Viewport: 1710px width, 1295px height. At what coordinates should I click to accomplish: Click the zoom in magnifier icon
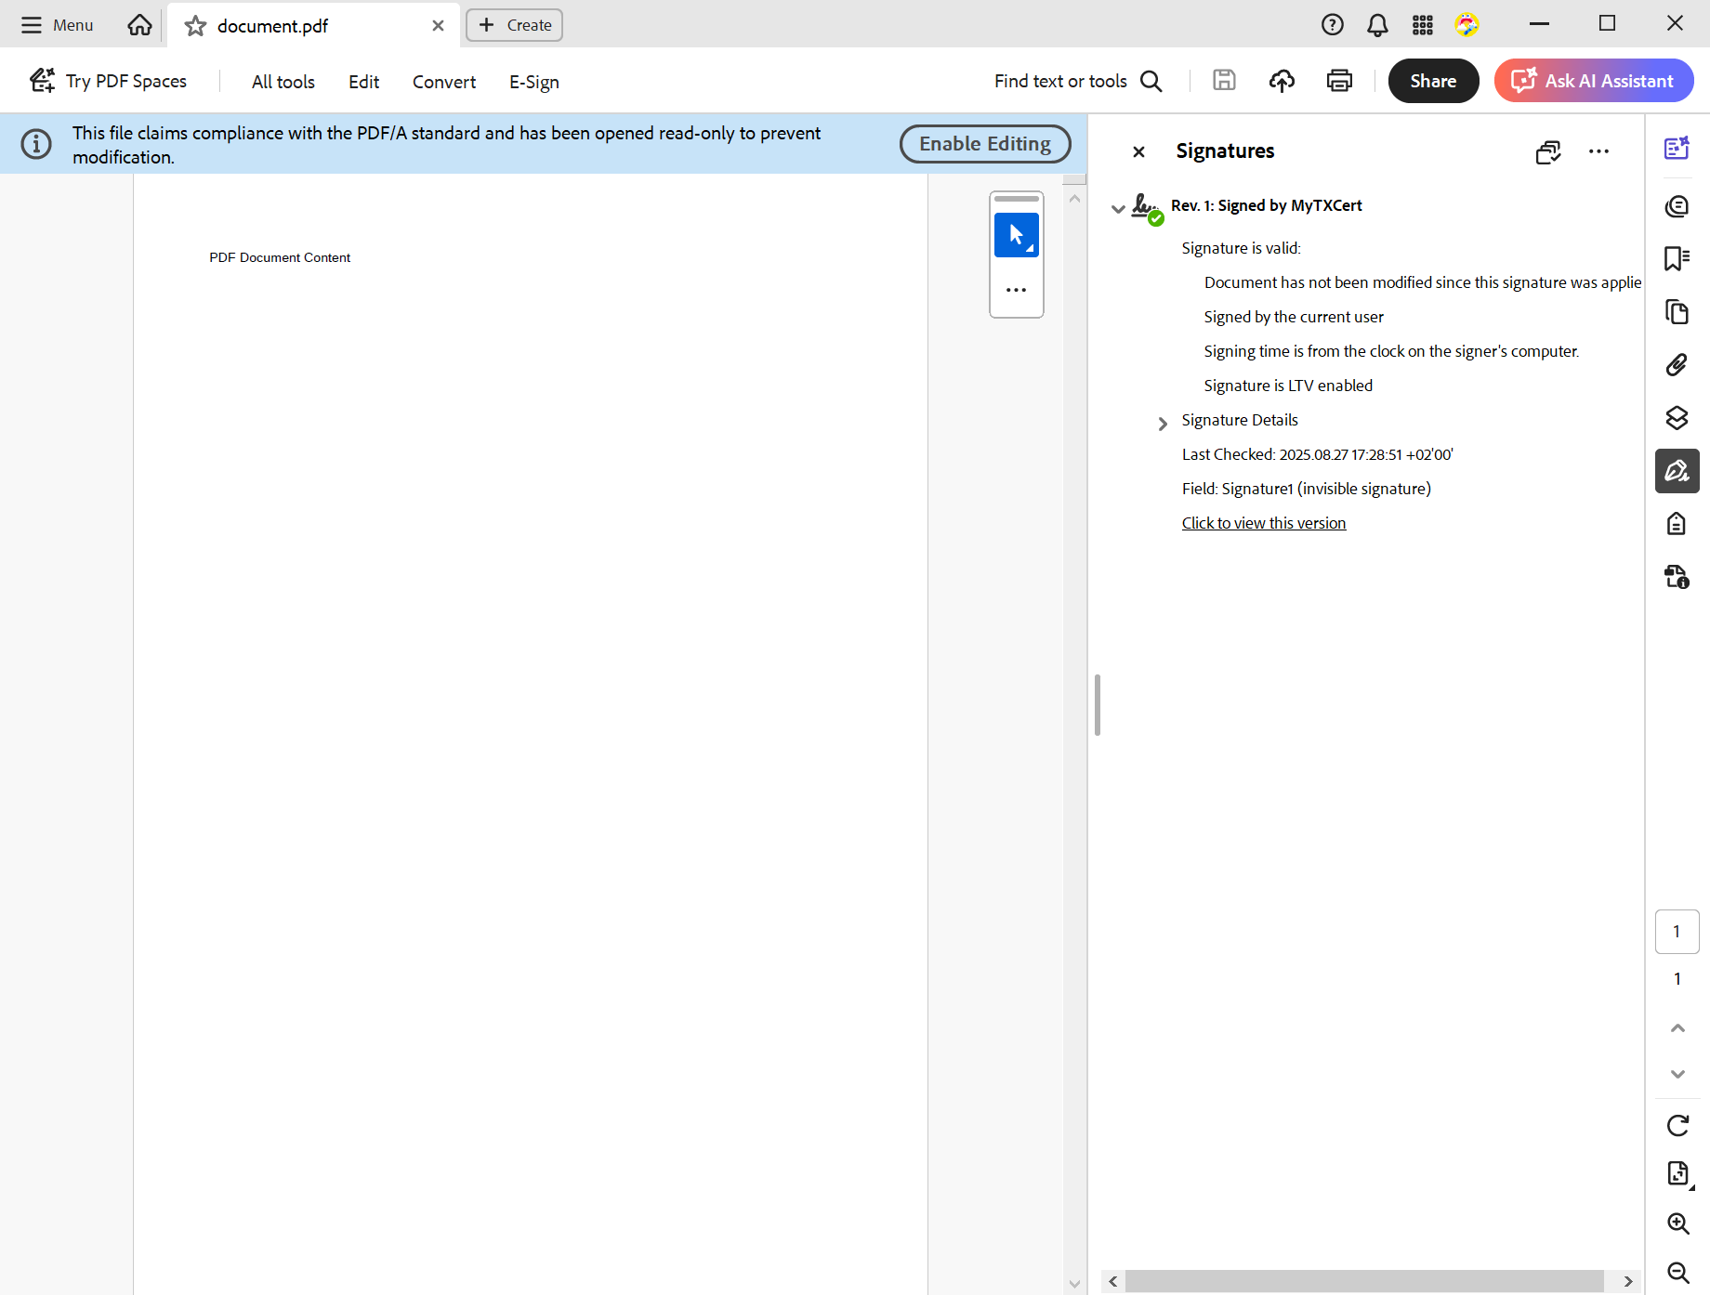1677,1223
